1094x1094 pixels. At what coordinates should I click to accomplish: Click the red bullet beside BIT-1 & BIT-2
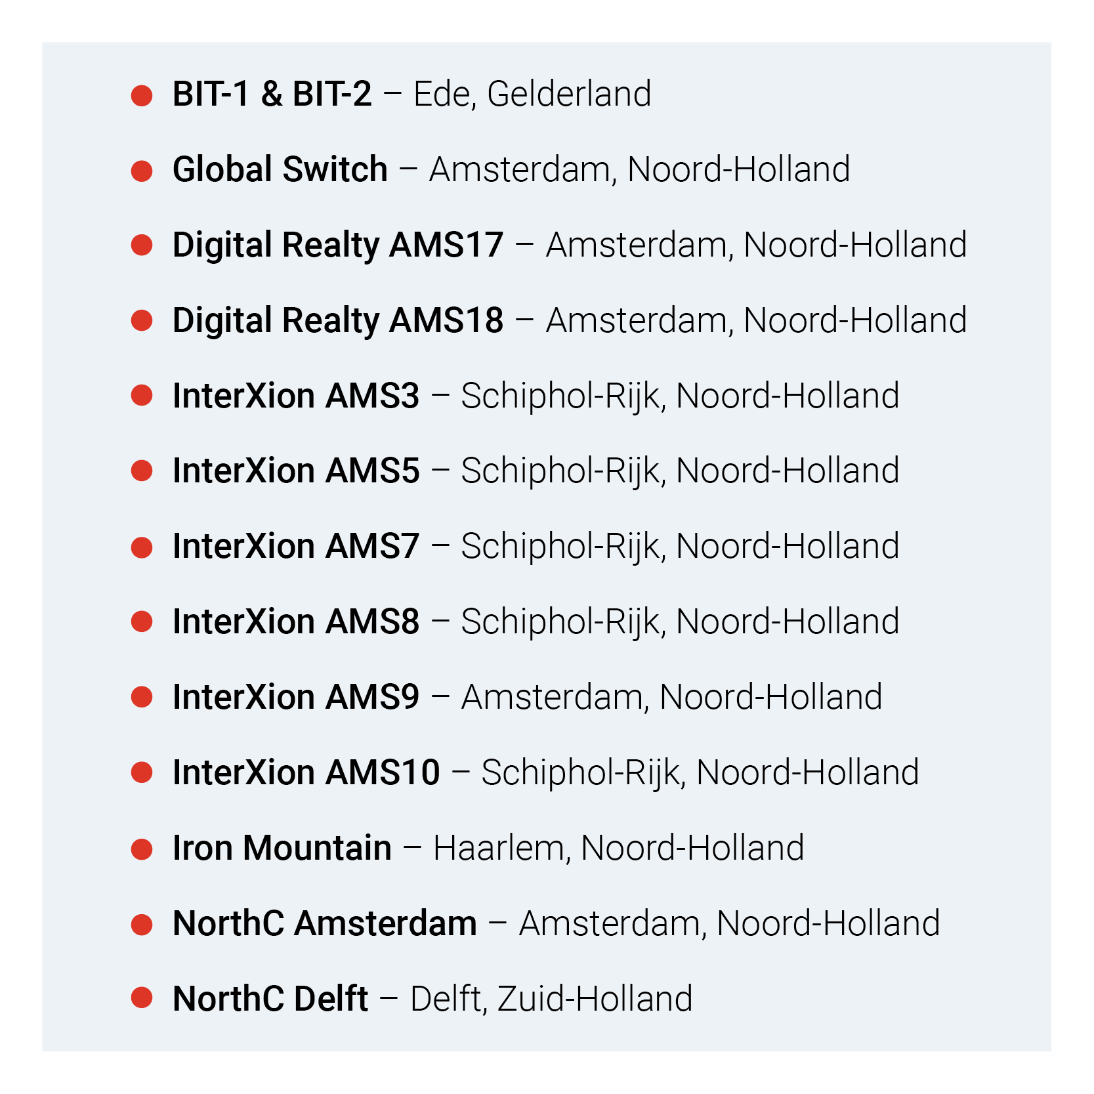point(142,95)
